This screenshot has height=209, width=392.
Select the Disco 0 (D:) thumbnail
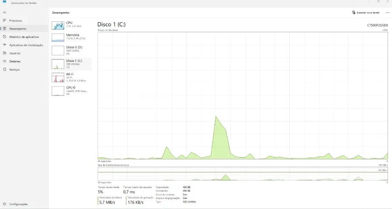point(58,51)
